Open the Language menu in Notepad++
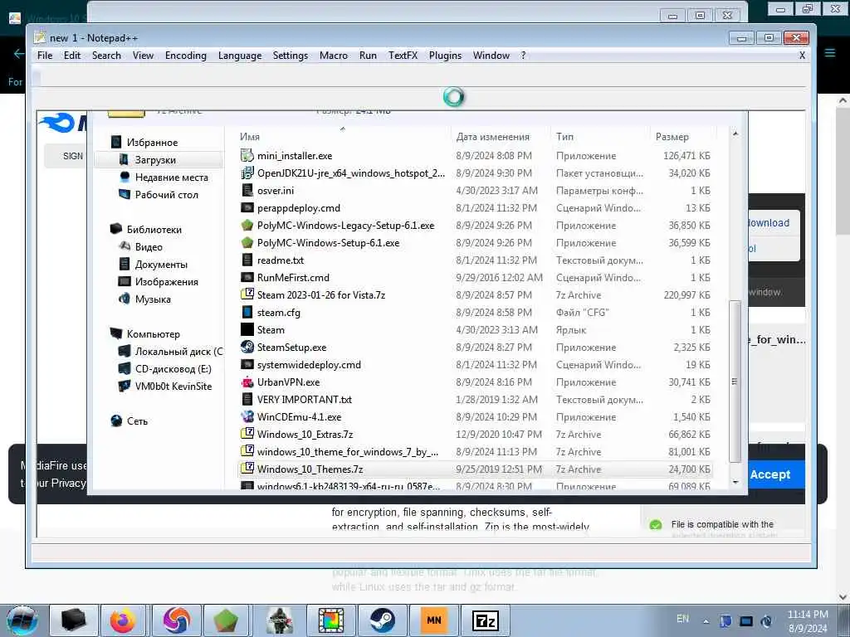The image size is (850, 637). pos(240,56)
